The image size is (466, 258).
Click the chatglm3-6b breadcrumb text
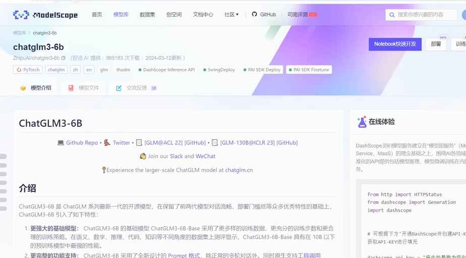[x=44, y=33]
